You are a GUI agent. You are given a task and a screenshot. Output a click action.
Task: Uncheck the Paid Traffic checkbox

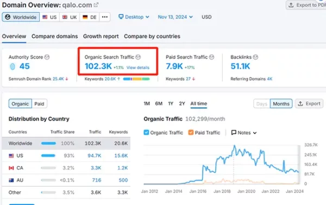click(x=191, y=132)
